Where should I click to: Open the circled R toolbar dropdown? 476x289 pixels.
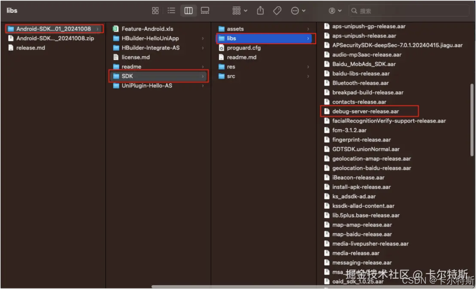335,11
